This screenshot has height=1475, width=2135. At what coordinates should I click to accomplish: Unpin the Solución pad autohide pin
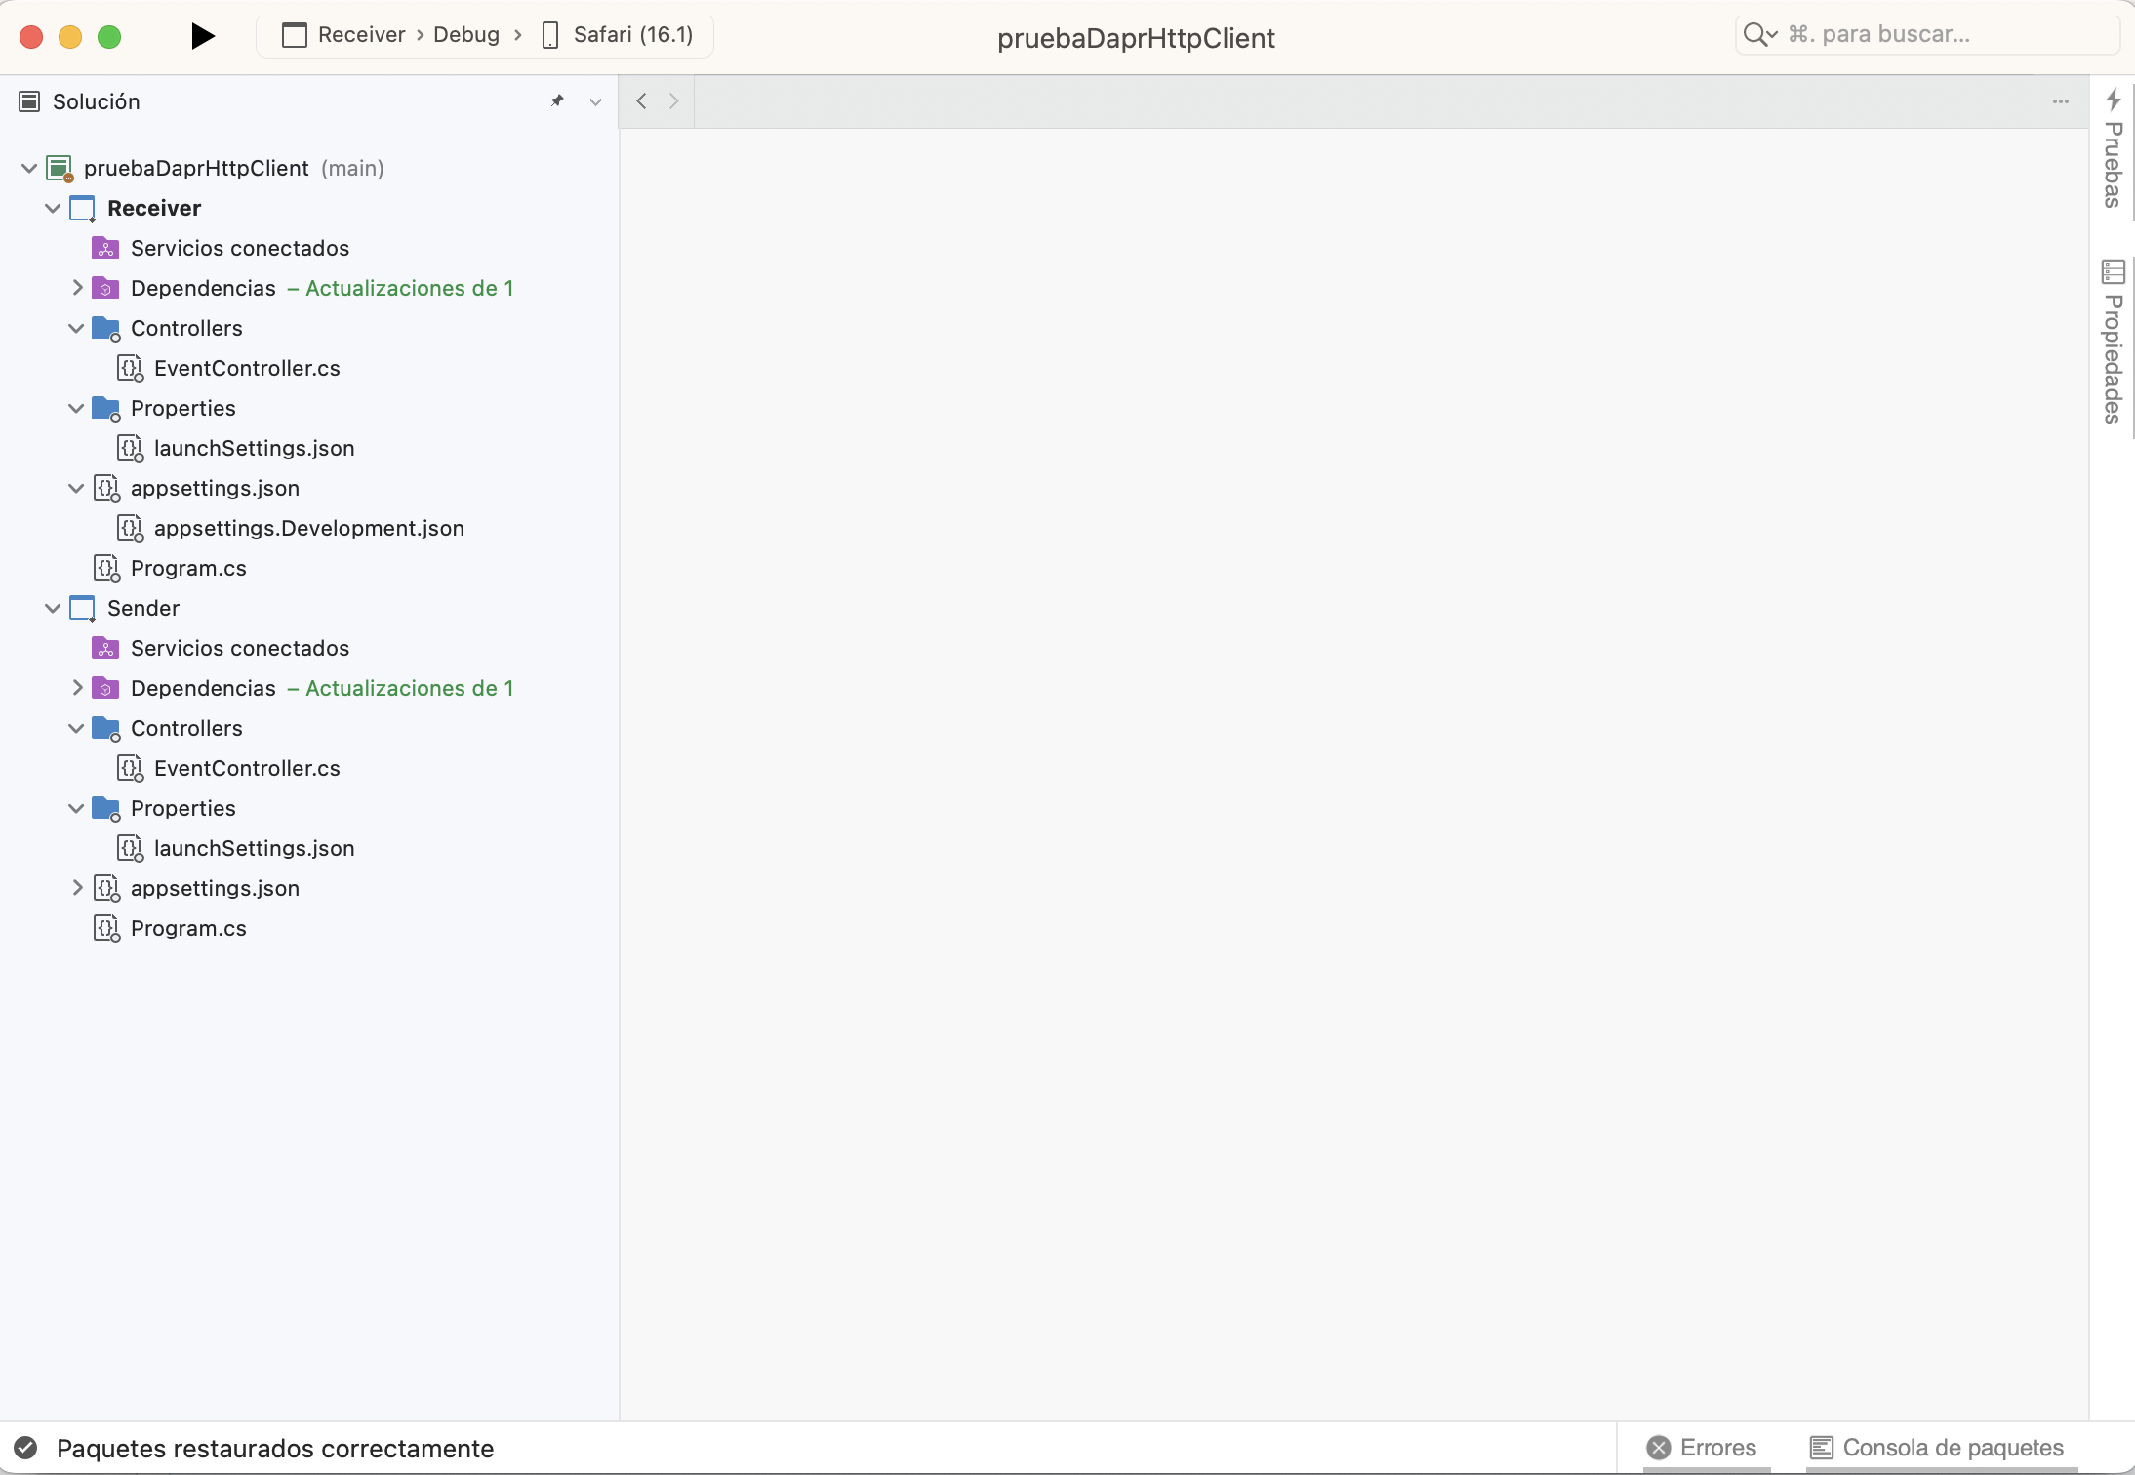point(556,100)
